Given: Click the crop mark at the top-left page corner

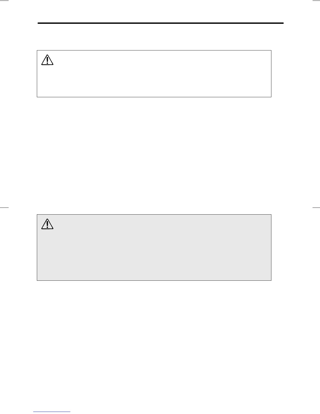Looking at the screenshot, I should [5, 1].
